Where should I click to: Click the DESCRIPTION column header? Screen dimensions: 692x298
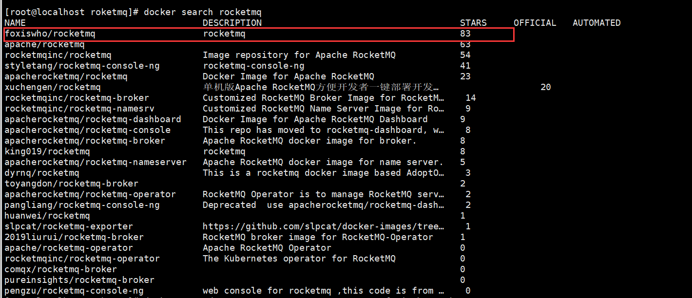[232, 23]
